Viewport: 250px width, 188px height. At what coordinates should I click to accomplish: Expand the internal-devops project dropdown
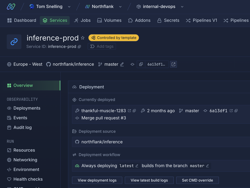[182, 7]
